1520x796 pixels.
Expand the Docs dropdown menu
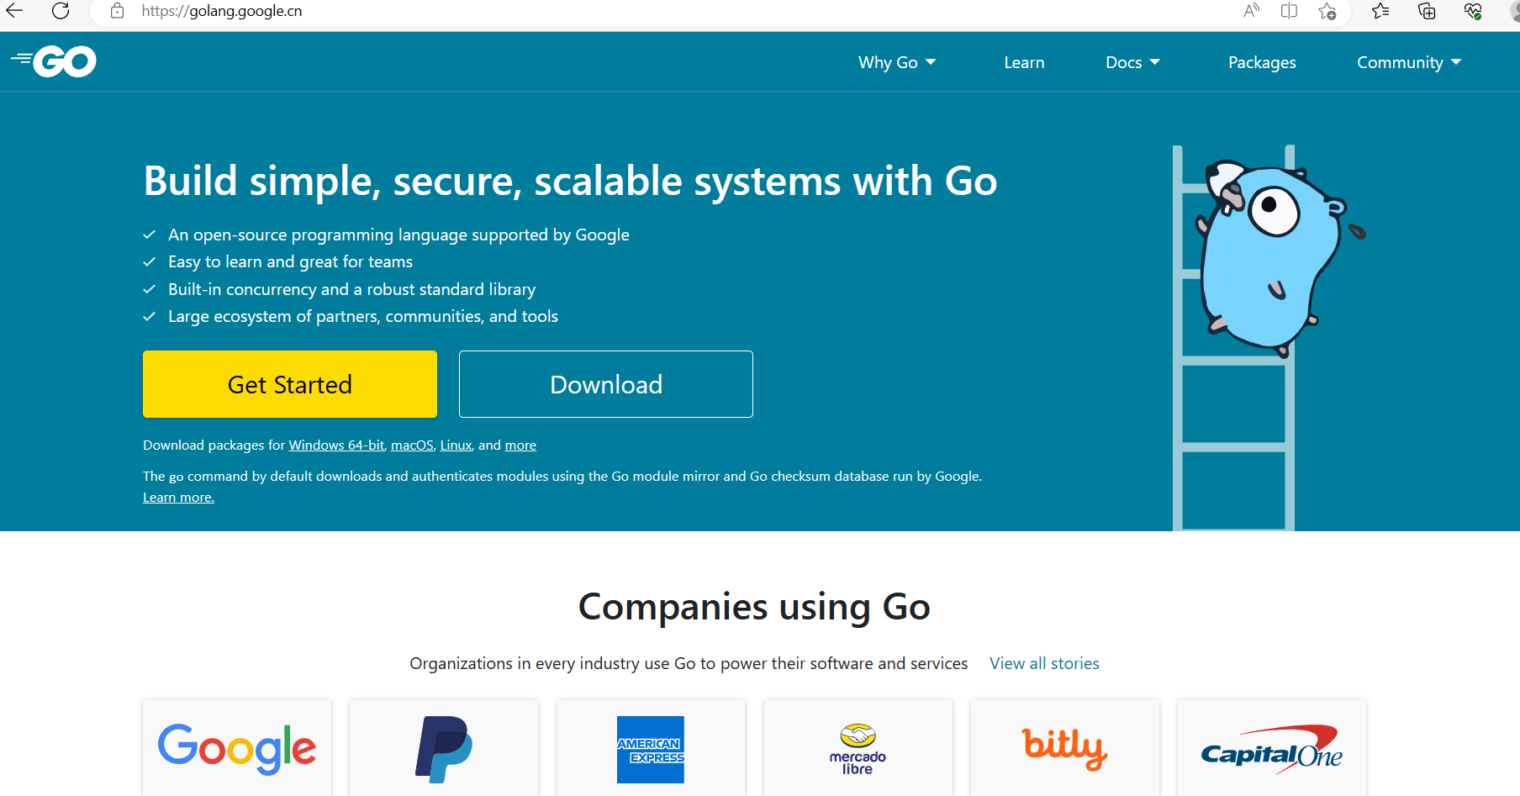tap(1132, 62)
